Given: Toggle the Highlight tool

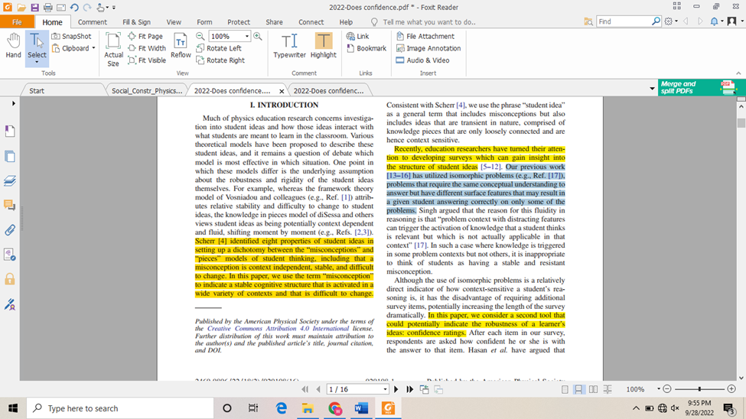Looking at the screenshot, I should coord(324,46).
